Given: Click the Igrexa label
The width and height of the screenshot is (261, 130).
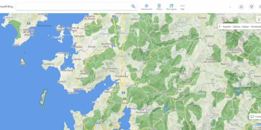Looking at the screenshot, I should (x=174, y=111).
